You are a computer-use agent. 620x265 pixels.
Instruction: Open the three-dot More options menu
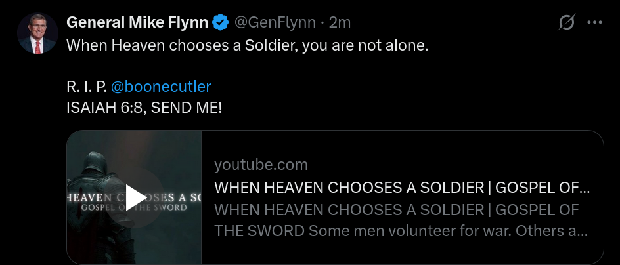[594, 23]
